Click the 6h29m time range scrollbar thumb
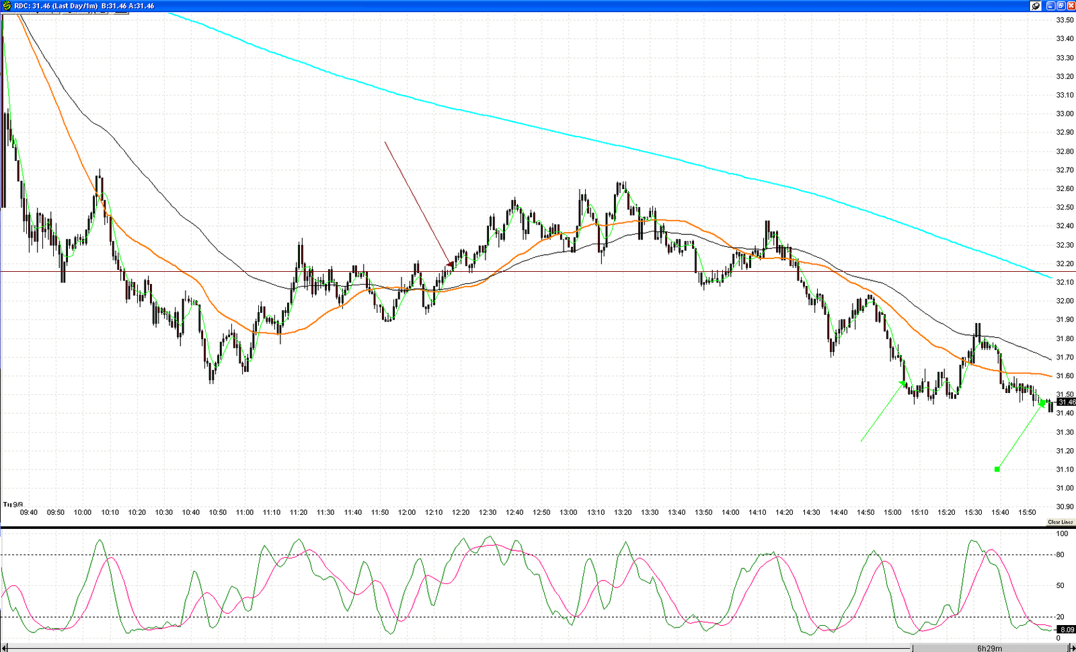The height and width of the screenshot is (652, 1076). tap(990, 648)
